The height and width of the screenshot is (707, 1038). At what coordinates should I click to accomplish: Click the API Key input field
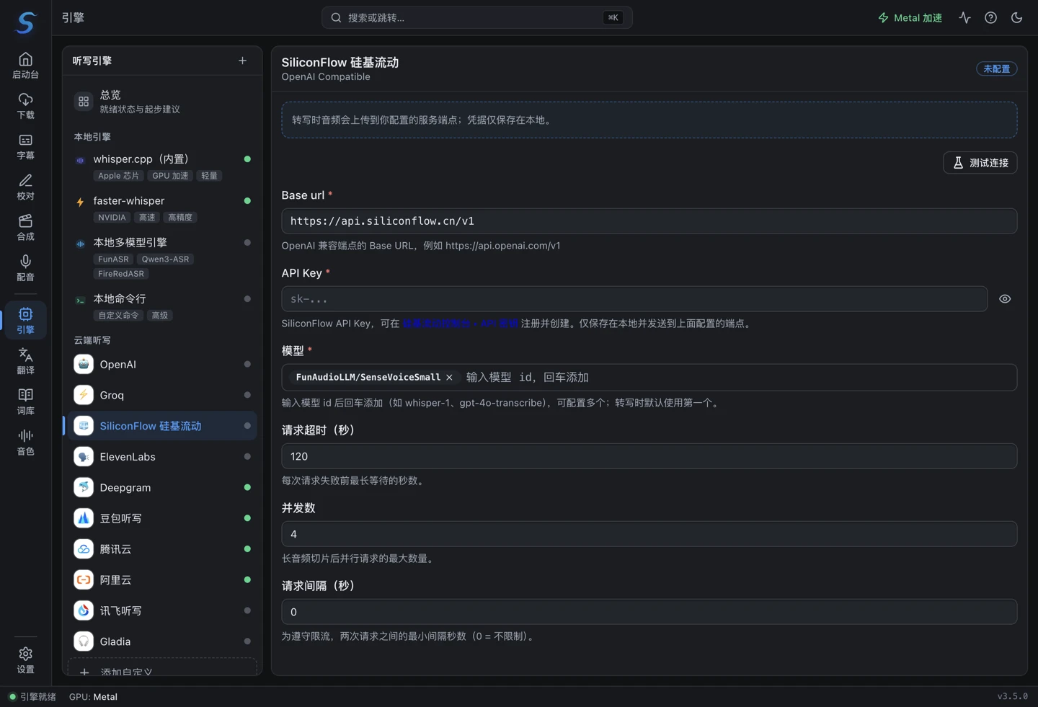tap(634, 299)
